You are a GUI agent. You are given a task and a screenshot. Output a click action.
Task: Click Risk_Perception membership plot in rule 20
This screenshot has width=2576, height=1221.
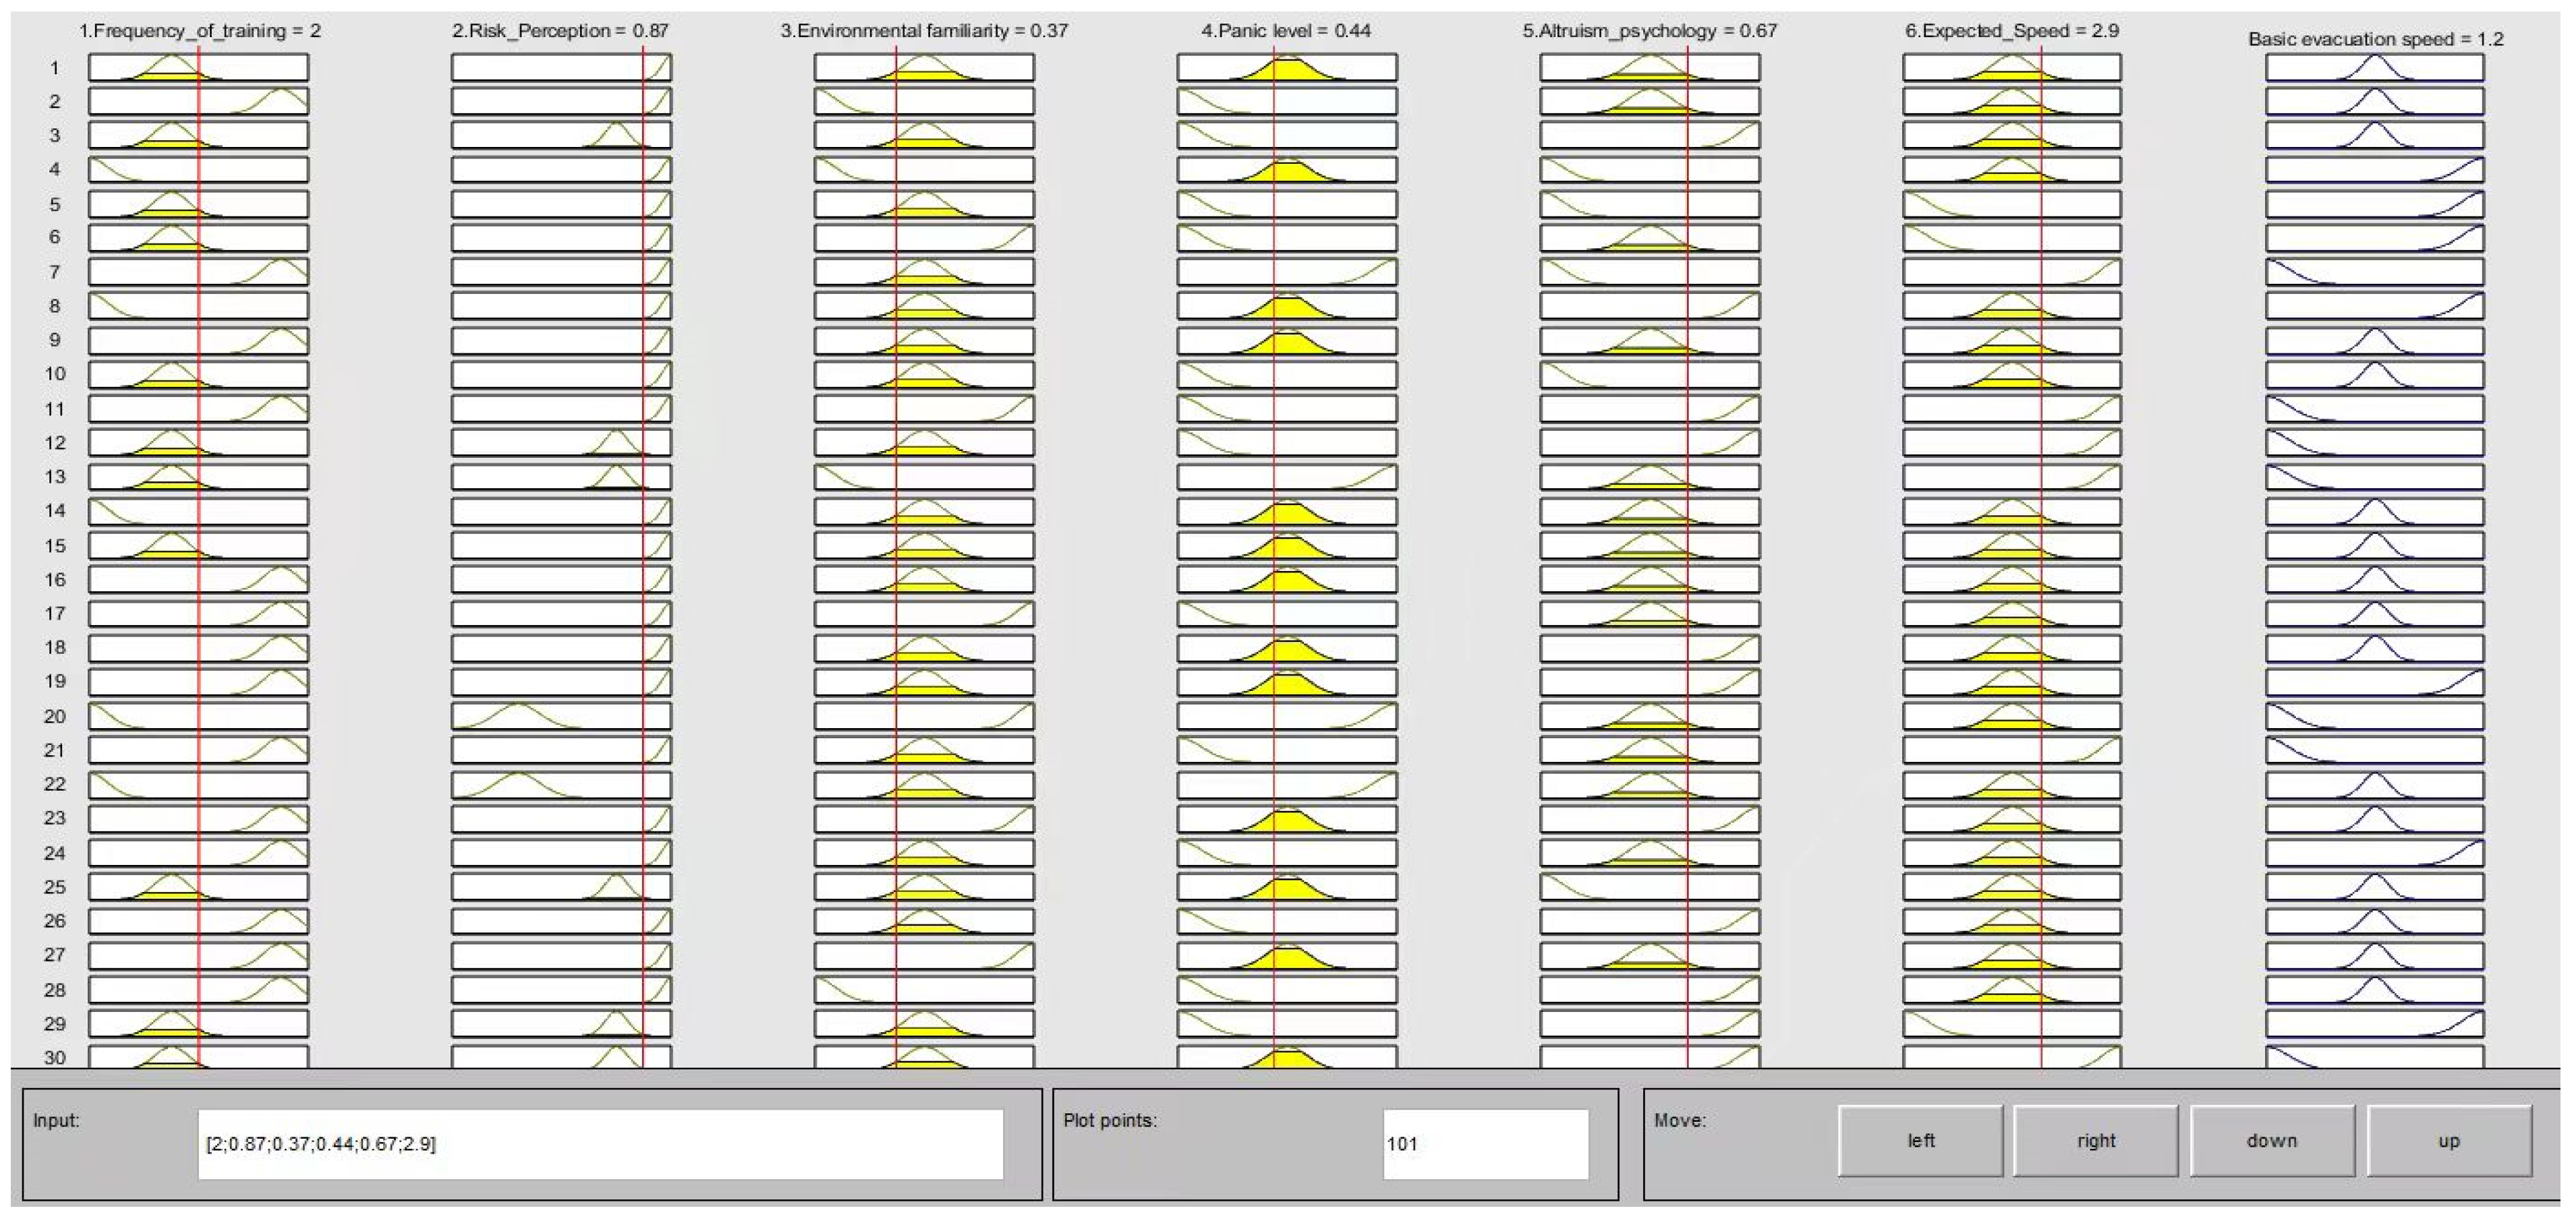point(561,715)
